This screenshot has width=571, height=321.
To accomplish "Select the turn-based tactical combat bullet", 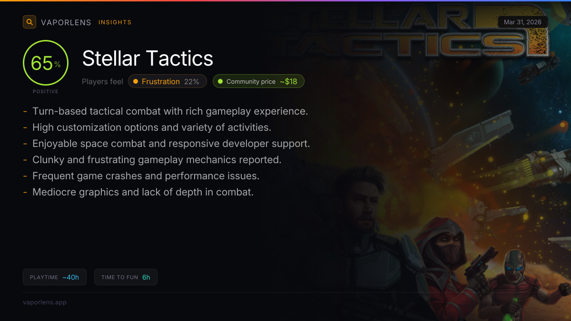I will 170,111.
